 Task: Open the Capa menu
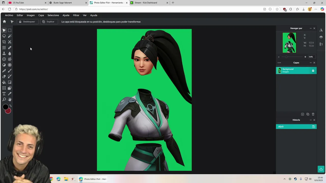41,15
